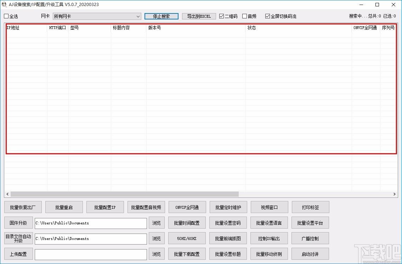Uncheck the 二维码 checkbox

pyautogui.click(x=221, y=16)
